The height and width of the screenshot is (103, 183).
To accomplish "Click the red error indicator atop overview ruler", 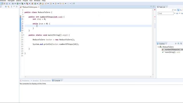I will tap(155, 10).
